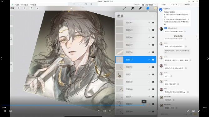The height and width of the screenshot is (117, 209).
Task: Open blend mode N of 图层 63
Action: 149,30
